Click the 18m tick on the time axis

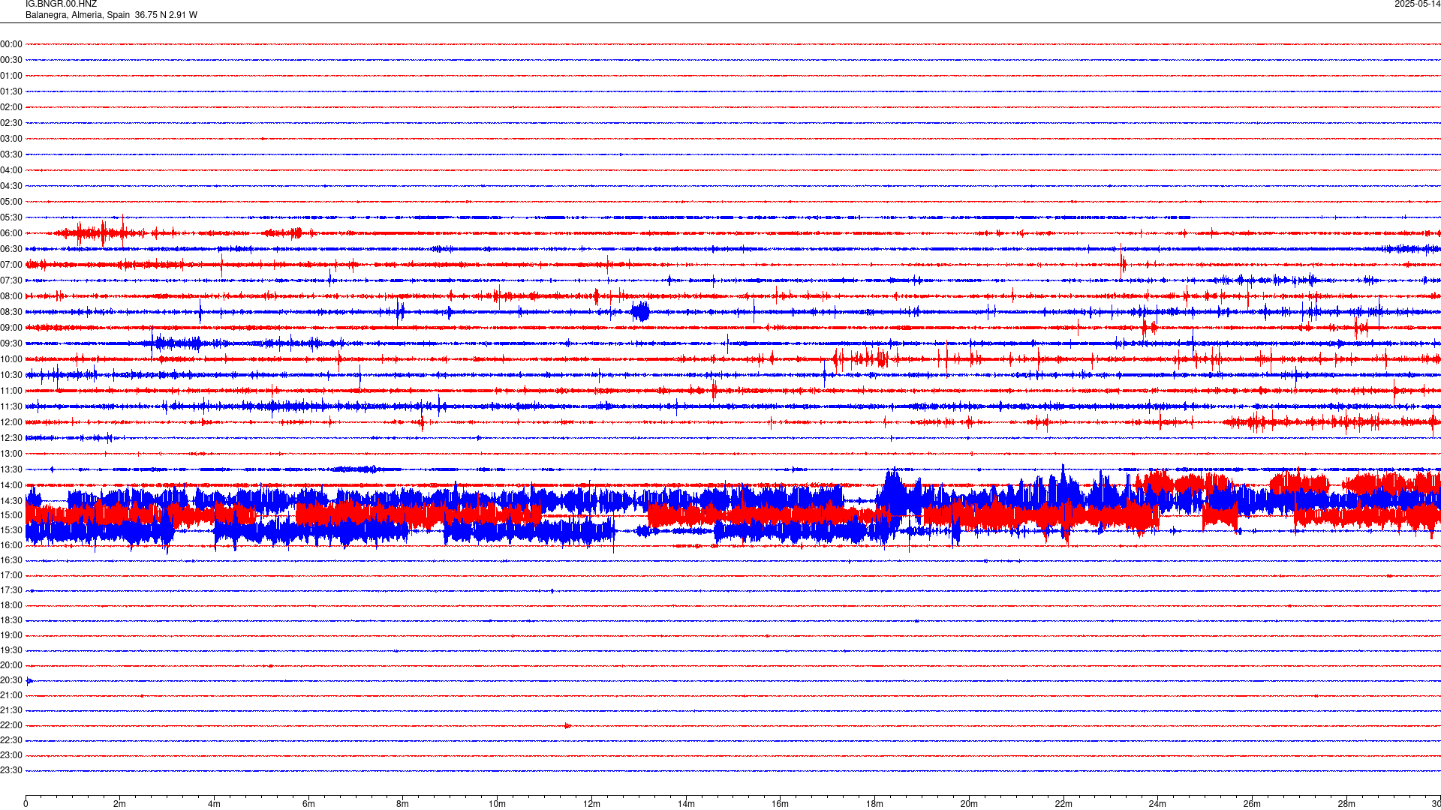(874, 804)
